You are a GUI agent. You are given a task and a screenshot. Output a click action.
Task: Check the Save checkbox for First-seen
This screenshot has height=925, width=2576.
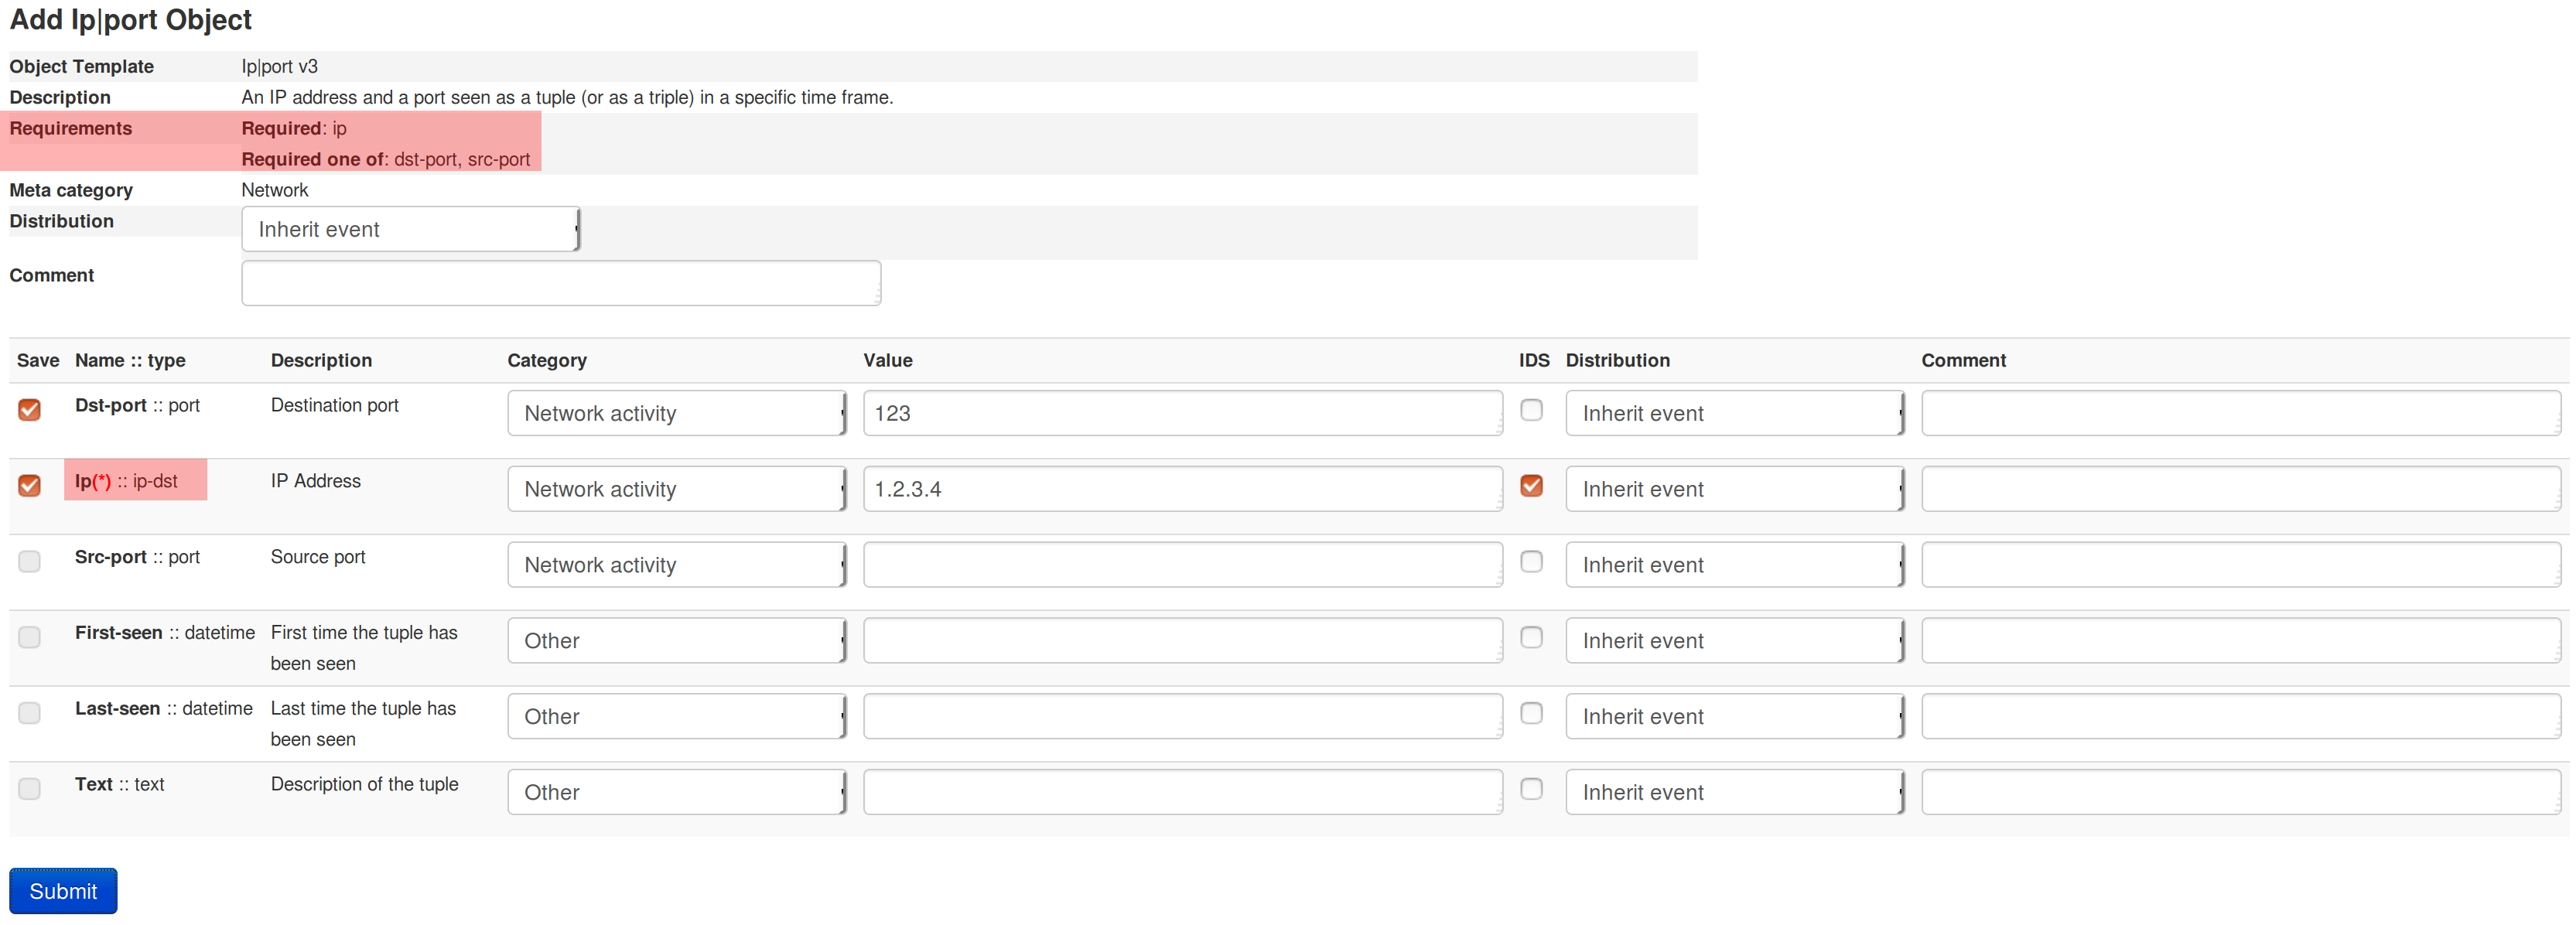(29, 638)
